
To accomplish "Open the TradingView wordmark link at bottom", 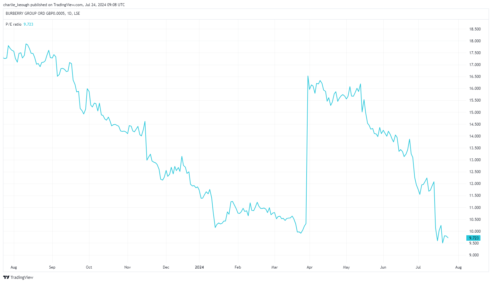I will tap(22, 277).
